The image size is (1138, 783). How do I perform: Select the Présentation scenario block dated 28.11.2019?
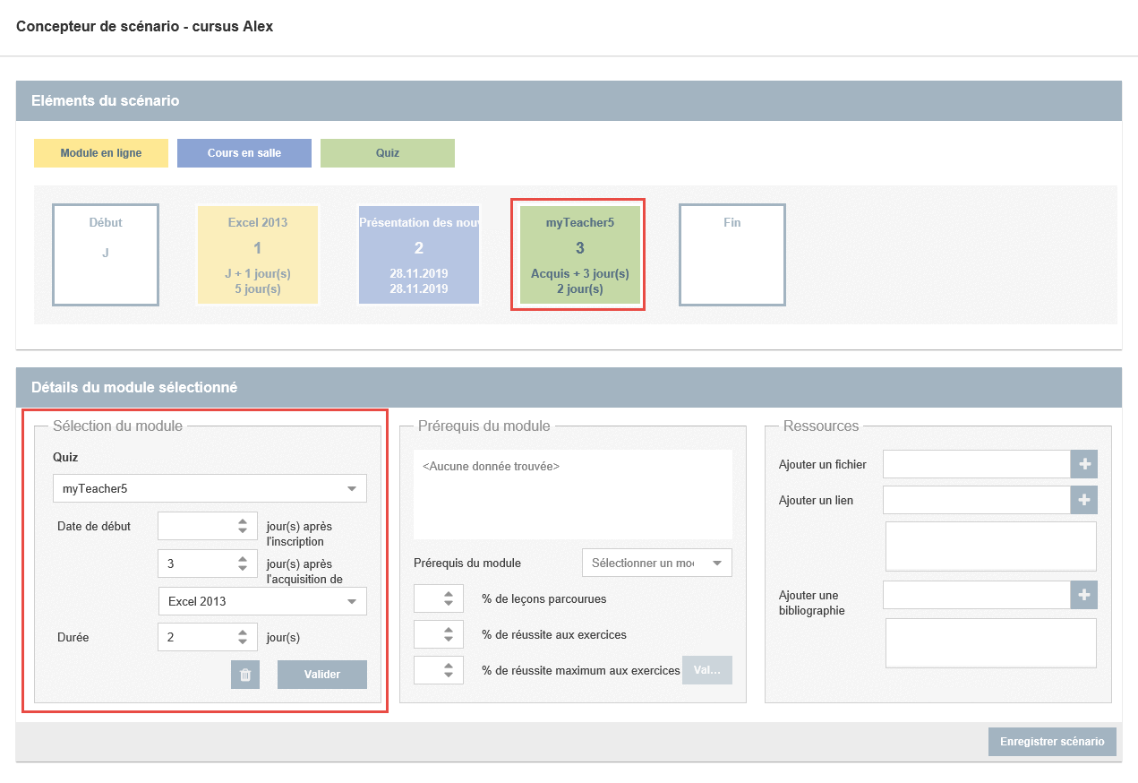419,254
